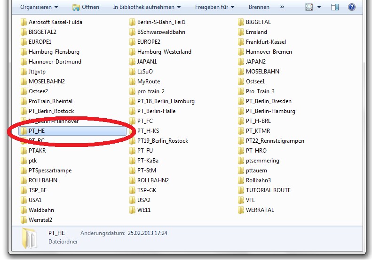Viewport: 372px width, 260px height.
Task: Select the Berlin-S-Bahn_Teil1 folder icon
Action: (133, 22)
